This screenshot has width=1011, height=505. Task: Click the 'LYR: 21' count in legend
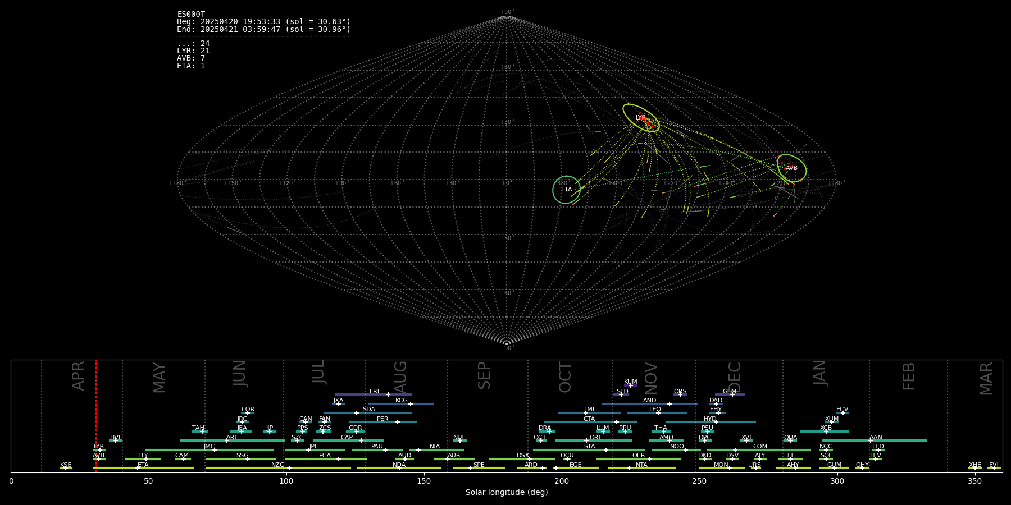coord(193,51)
